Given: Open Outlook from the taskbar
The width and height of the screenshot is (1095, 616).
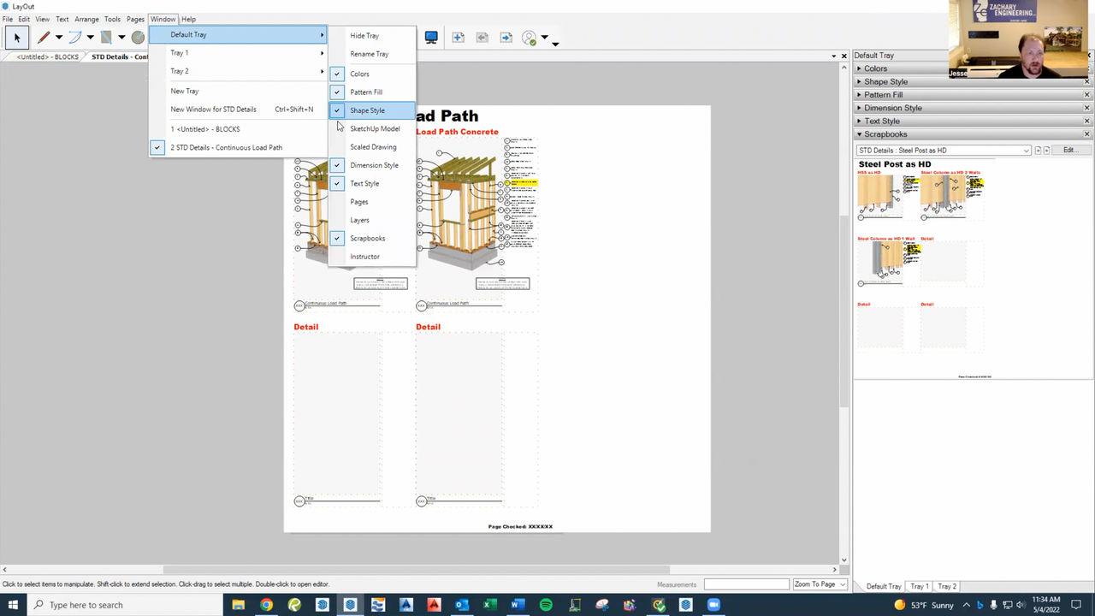Looking at the screenshot, I should [462, 605].
